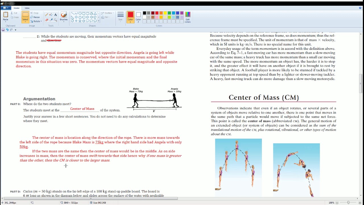Open the shape Outline dropdown

point(107,13)
